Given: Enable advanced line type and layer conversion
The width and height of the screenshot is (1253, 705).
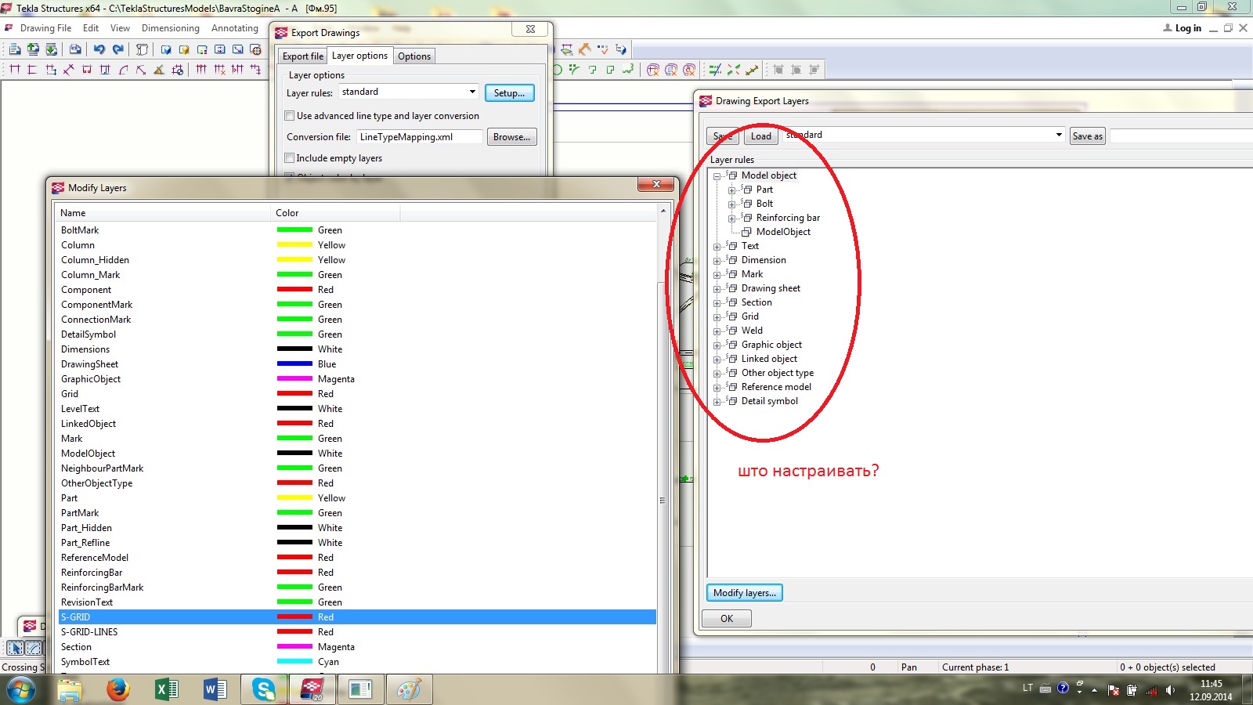Looking at the screenshot, I should click(290, 116).
